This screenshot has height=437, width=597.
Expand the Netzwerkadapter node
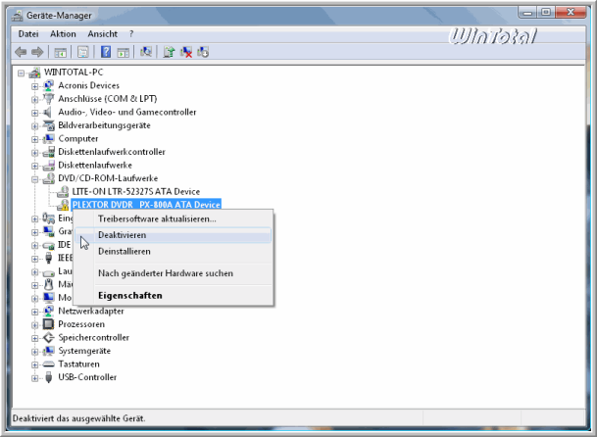34,312
